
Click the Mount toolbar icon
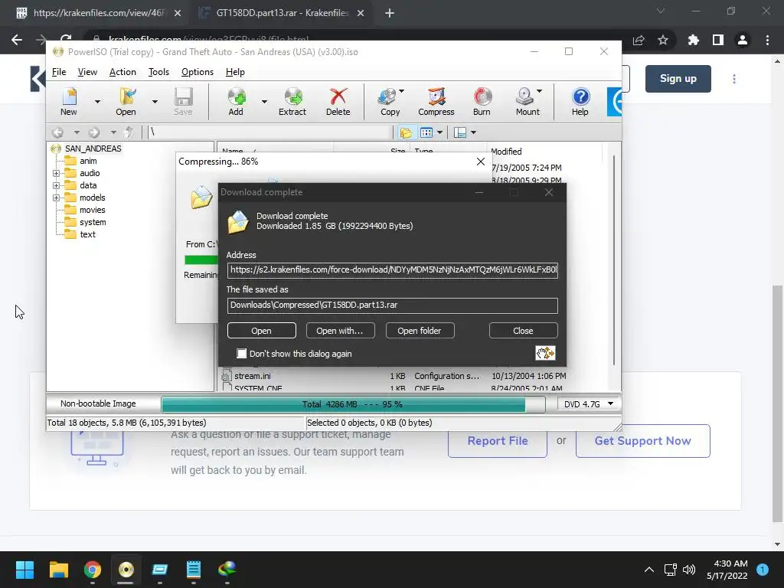coord(525,102)
